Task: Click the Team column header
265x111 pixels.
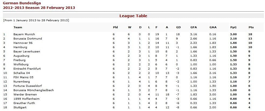Action: (x=18, y=27)
